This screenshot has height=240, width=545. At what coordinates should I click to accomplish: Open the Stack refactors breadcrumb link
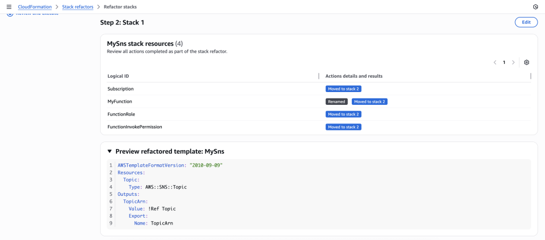(x=78, y=6)
